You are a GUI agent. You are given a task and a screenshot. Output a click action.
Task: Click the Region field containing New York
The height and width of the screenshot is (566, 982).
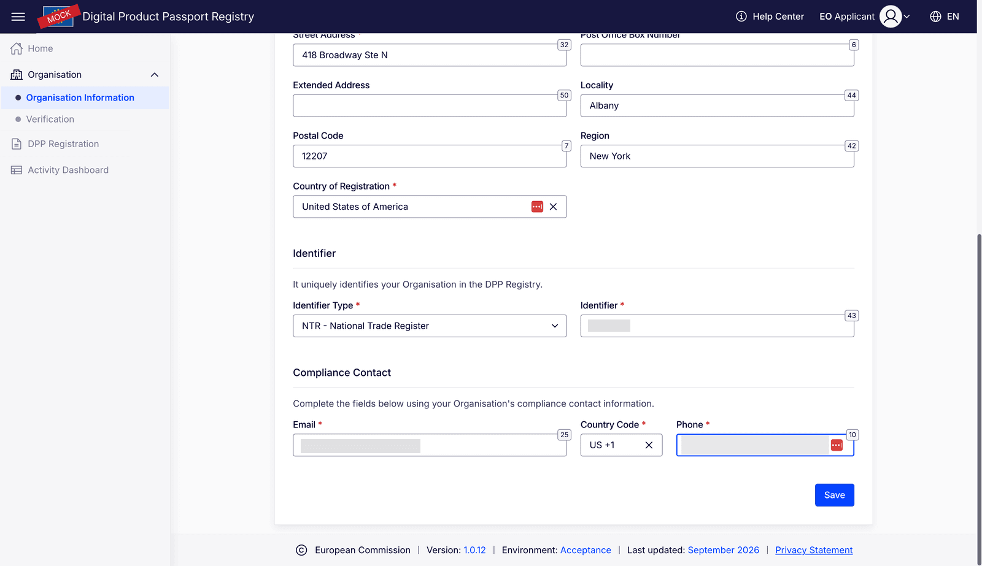click(x=717, y=156)
